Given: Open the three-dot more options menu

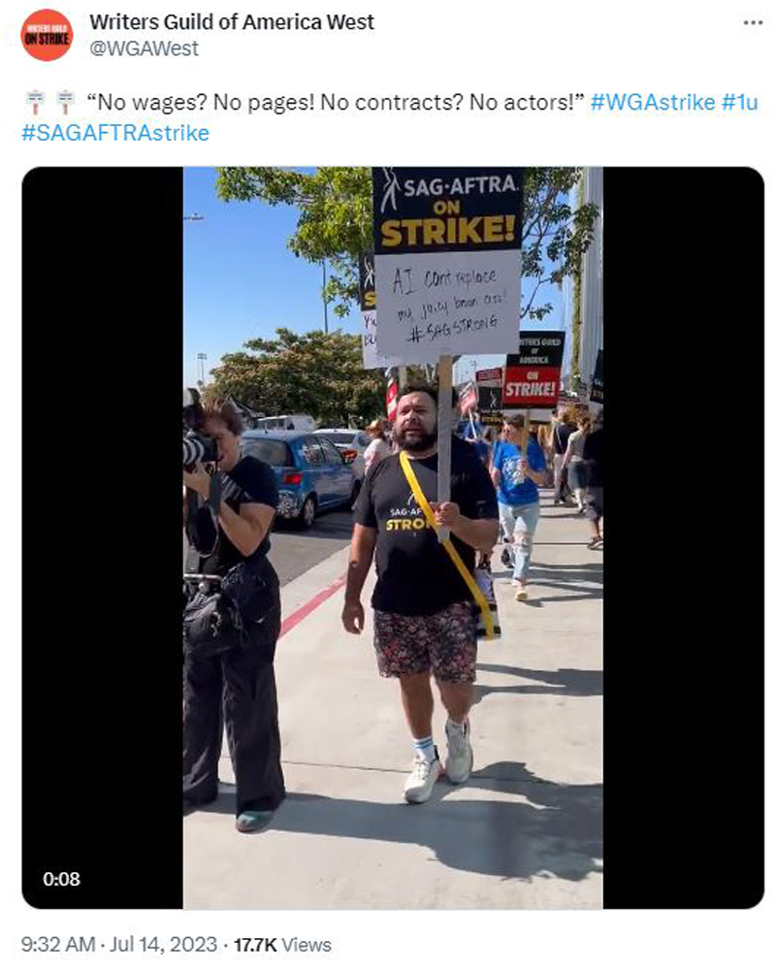Looking at the screenshot, I should click(x=753, y=23).
